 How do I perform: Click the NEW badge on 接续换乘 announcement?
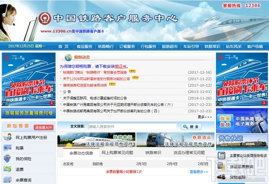(x=112, y=84)
